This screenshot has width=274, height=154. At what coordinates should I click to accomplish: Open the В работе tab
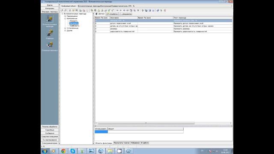[x=145, y=143]
